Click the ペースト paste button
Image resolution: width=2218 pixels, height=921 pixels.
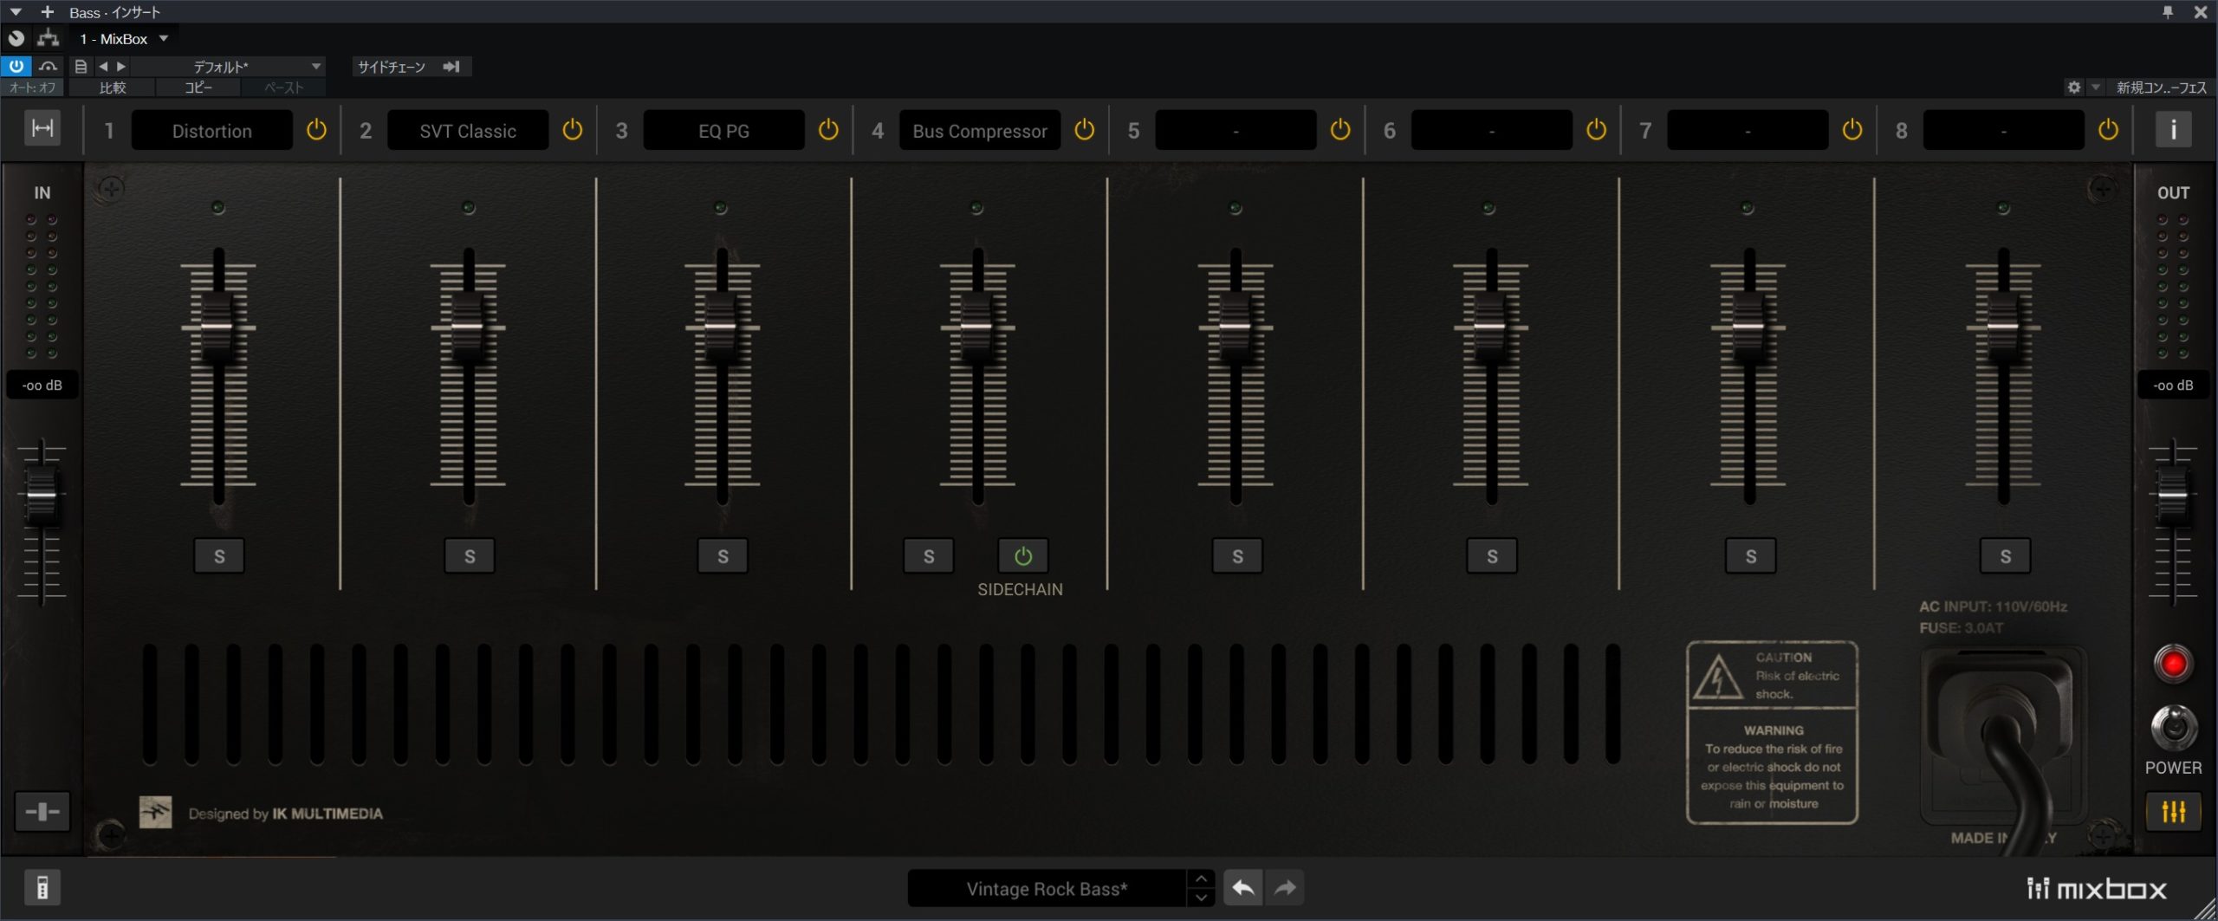[x=283, y=88]
